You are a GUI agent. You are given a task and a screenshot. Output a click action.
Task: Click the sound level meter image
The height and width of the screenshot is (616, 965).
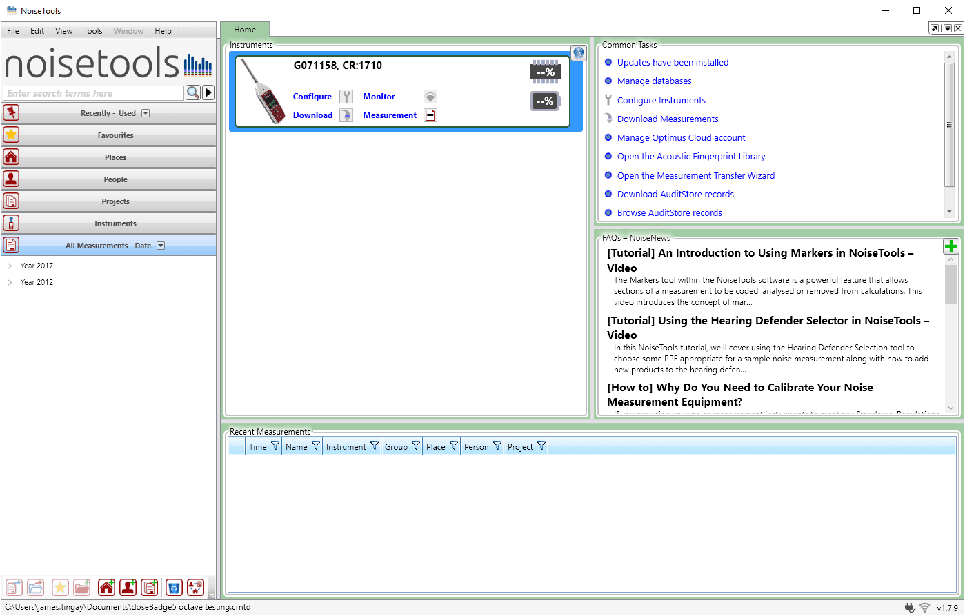(263, 92)
